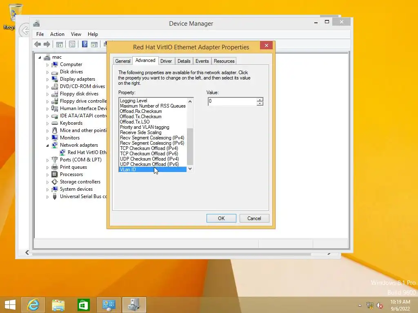Collapse the Network adapters node
The height and width of the screenshot is (313, 418).
(x=47, y=145)
